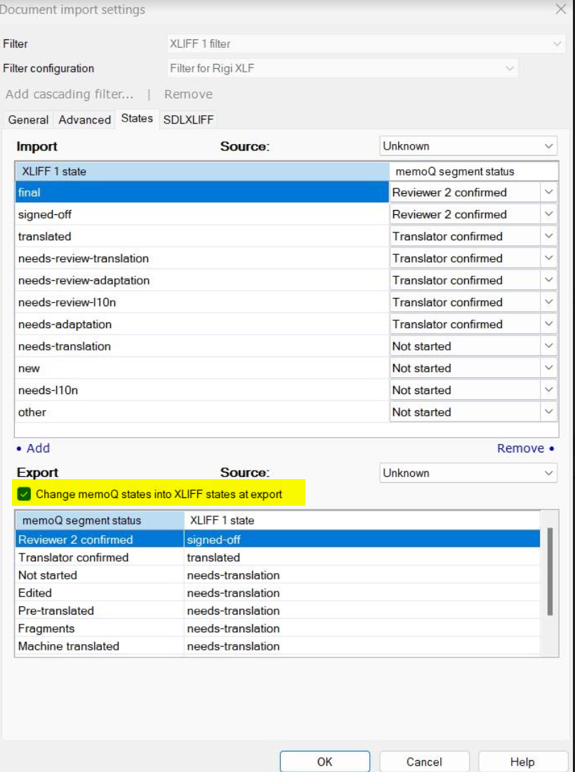Expand status dropdown for needs-review-adaptation row
Image resolution: width=575 pixels, height=772 pixels.
point(548,281)
